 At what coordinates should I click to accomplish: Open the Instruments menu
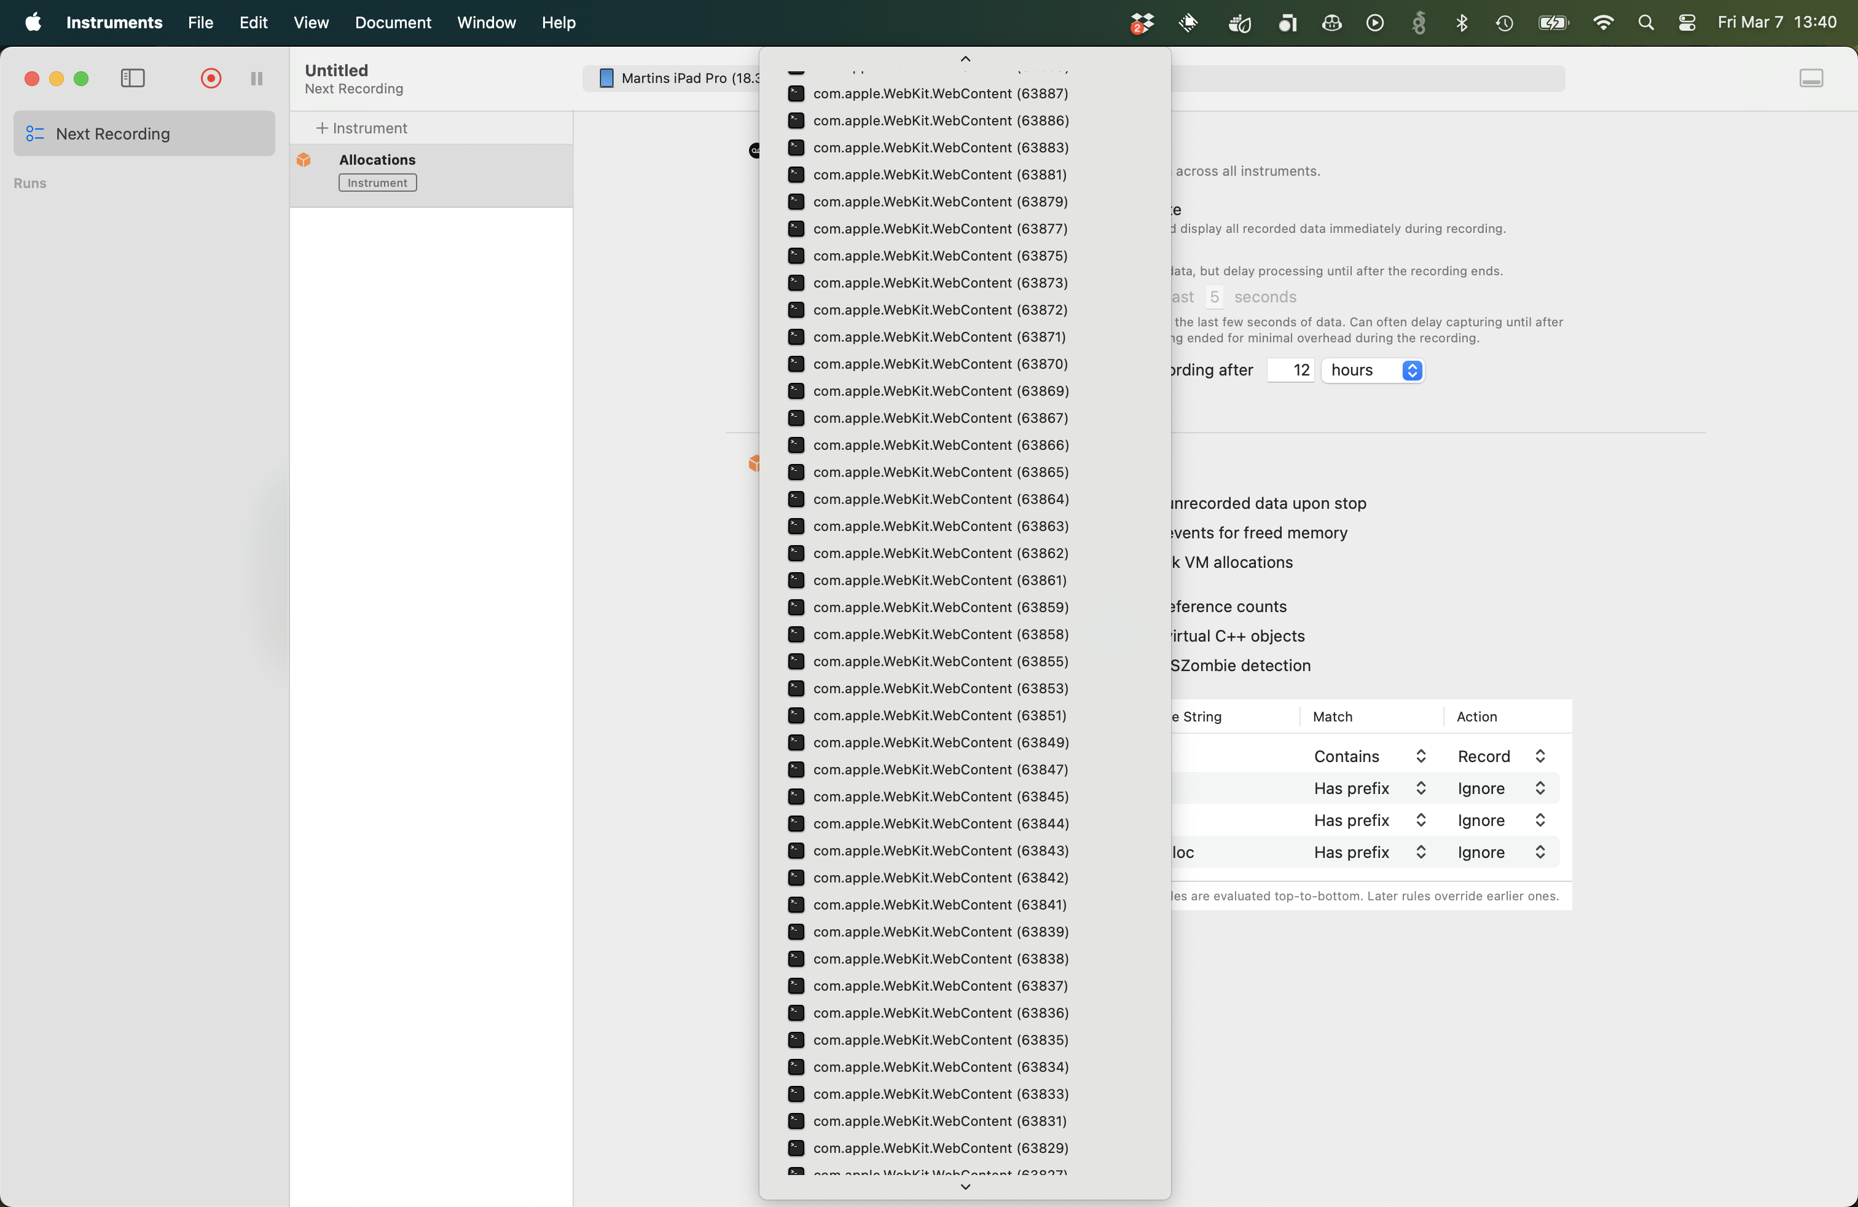click(114, 23)
